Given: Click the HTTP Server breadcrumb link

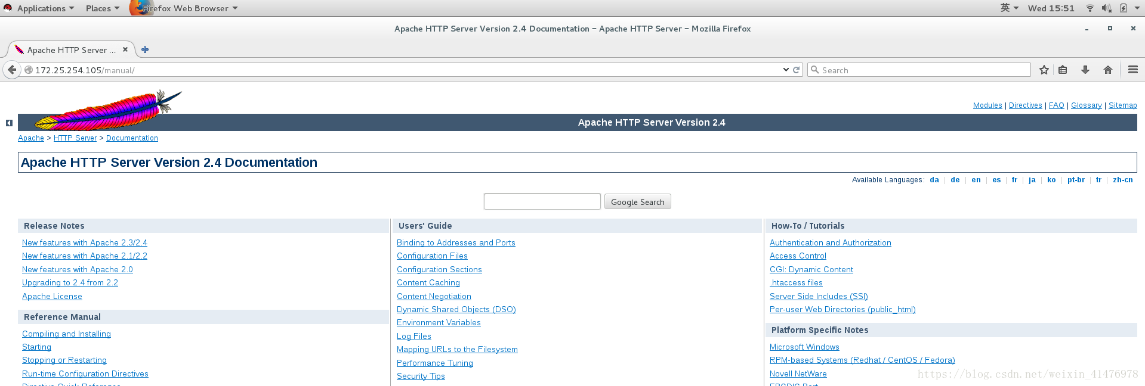Looking at the screenshot, I should tap(75, 138).
